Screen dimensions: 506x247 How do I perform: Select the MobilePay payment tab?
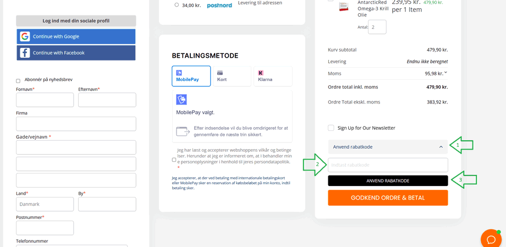191,76
